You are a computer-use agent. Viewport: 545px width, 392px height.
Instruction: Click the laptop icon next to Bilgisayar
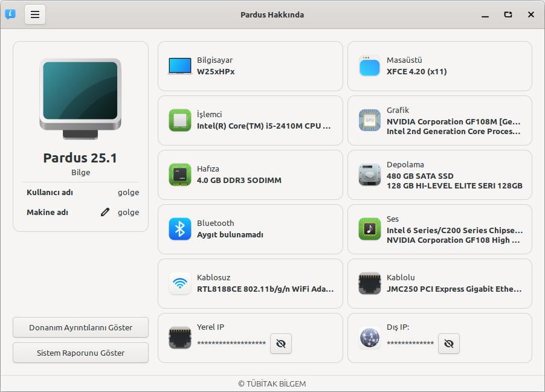coord(180,66)
